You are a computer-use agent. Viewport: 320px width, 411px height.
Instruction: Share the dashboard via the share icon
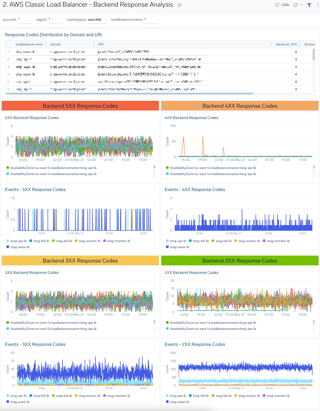(180, 5)
